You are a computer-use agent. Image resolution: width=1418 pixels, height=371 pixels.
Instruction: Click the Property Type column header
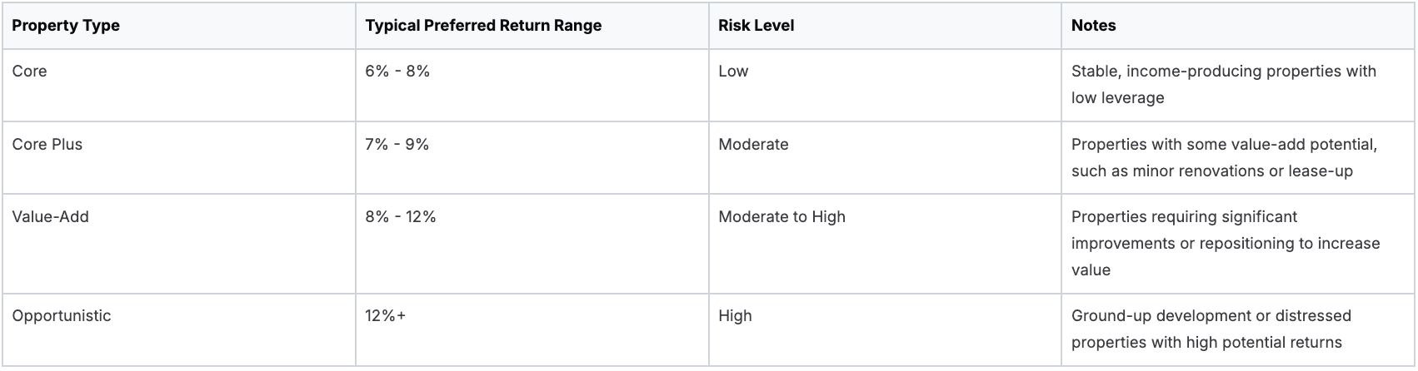click(x=66, y=26)
